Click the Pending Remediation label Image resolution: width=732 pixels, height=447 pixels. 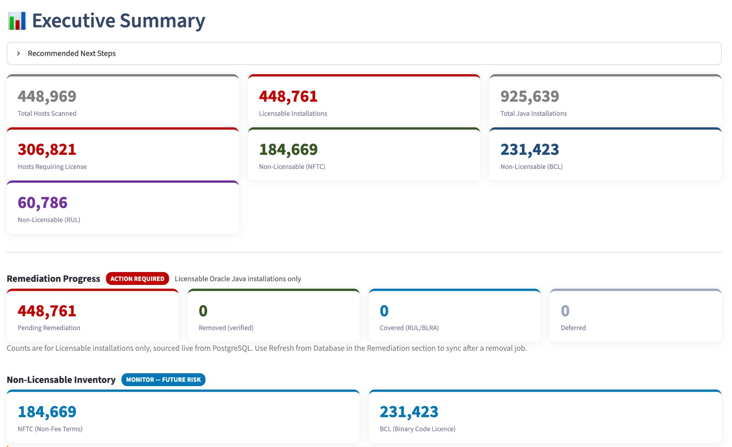(x=49, y=328)
